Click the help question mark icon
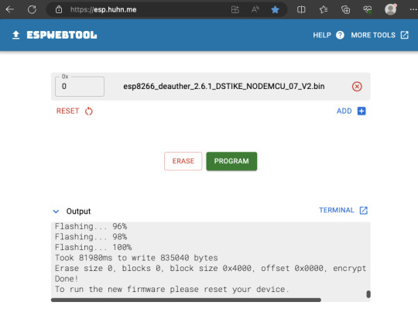 point(340,35)
